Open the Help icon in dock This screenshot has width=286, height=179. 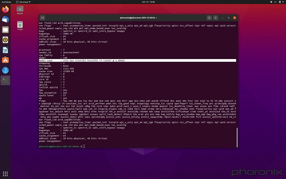click(5, 70)
